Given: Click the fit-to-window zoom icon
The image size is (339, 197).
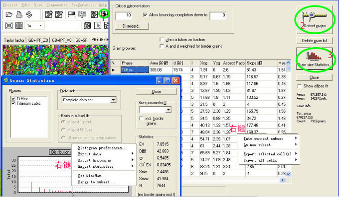Looking at the screenshot, I should 9,26.
